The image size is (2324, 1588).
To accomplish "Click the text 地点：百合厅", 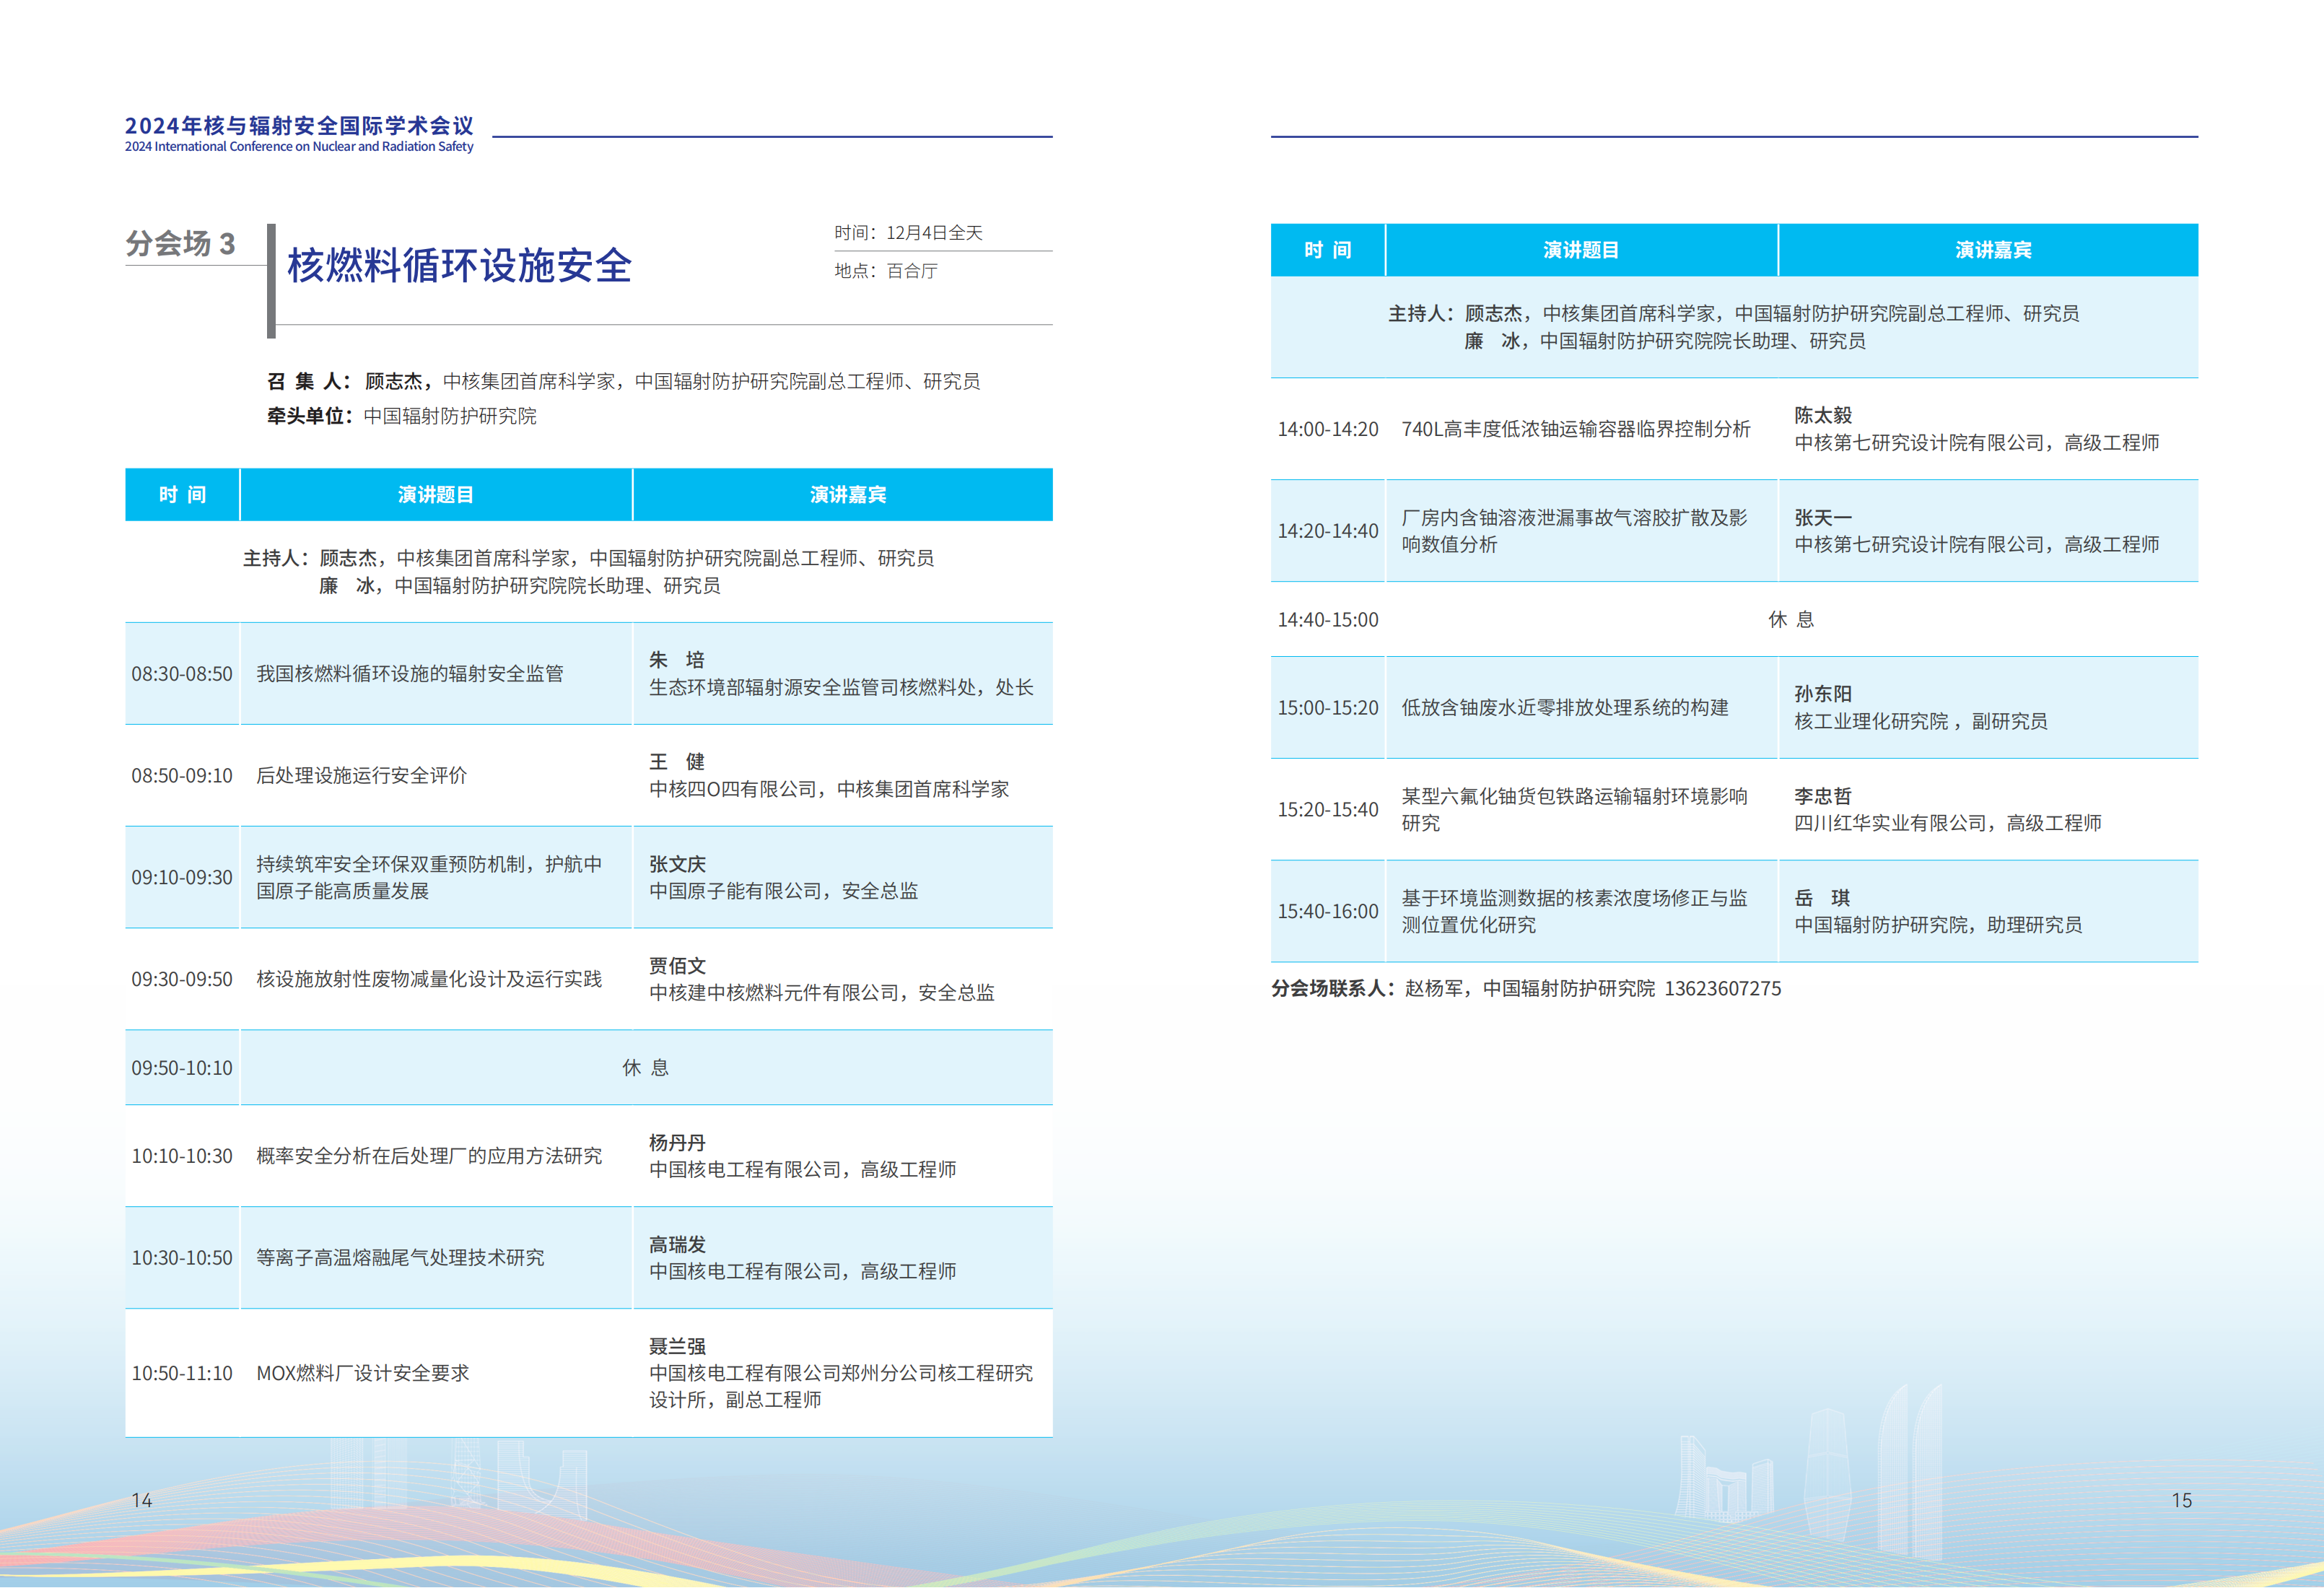I will (x=886, y=271).
